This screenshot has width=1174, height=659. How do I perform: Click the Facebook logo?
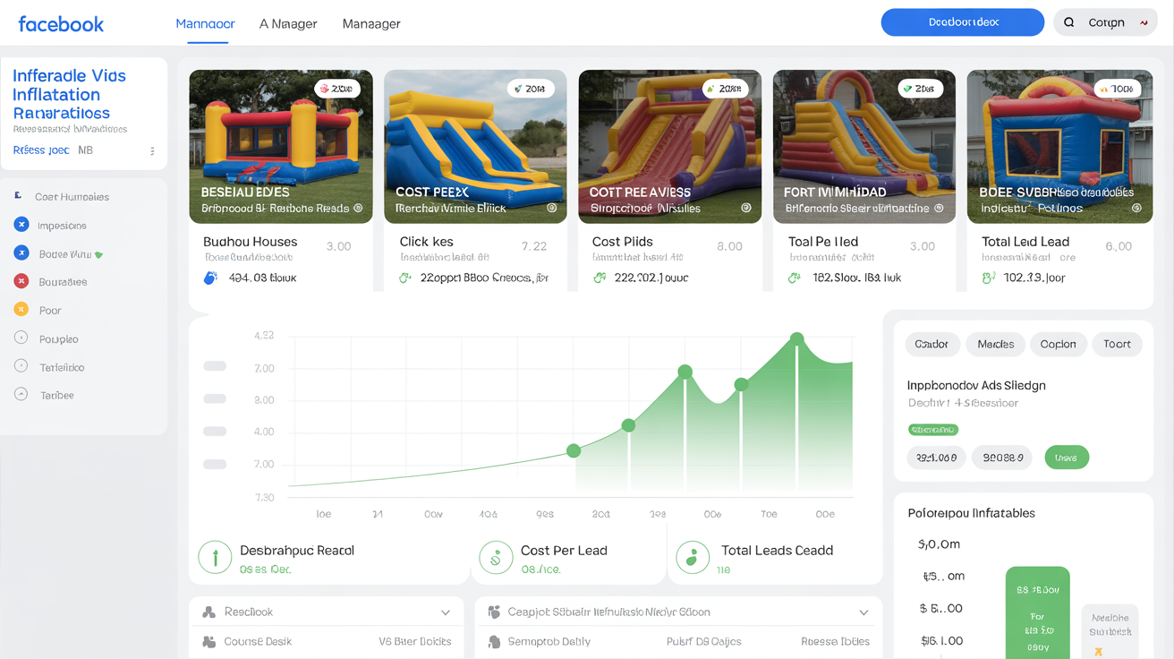point(59,23)
